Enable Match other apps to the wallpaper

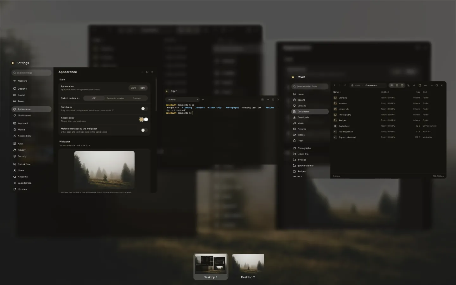click(144, 130)
